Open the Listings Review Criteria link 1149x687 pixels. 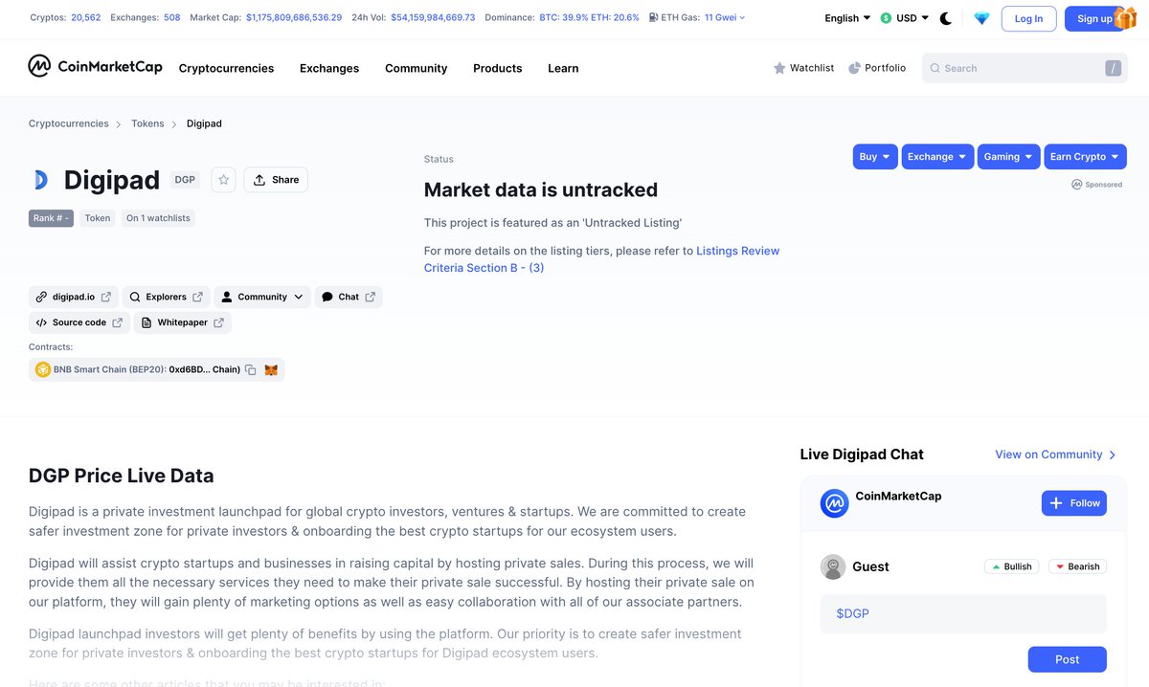[x=737, y=250]
